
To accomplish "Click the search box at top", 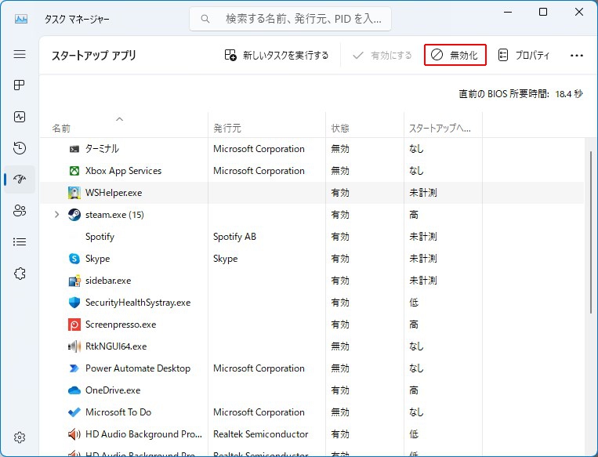I will tap(290, 18).
